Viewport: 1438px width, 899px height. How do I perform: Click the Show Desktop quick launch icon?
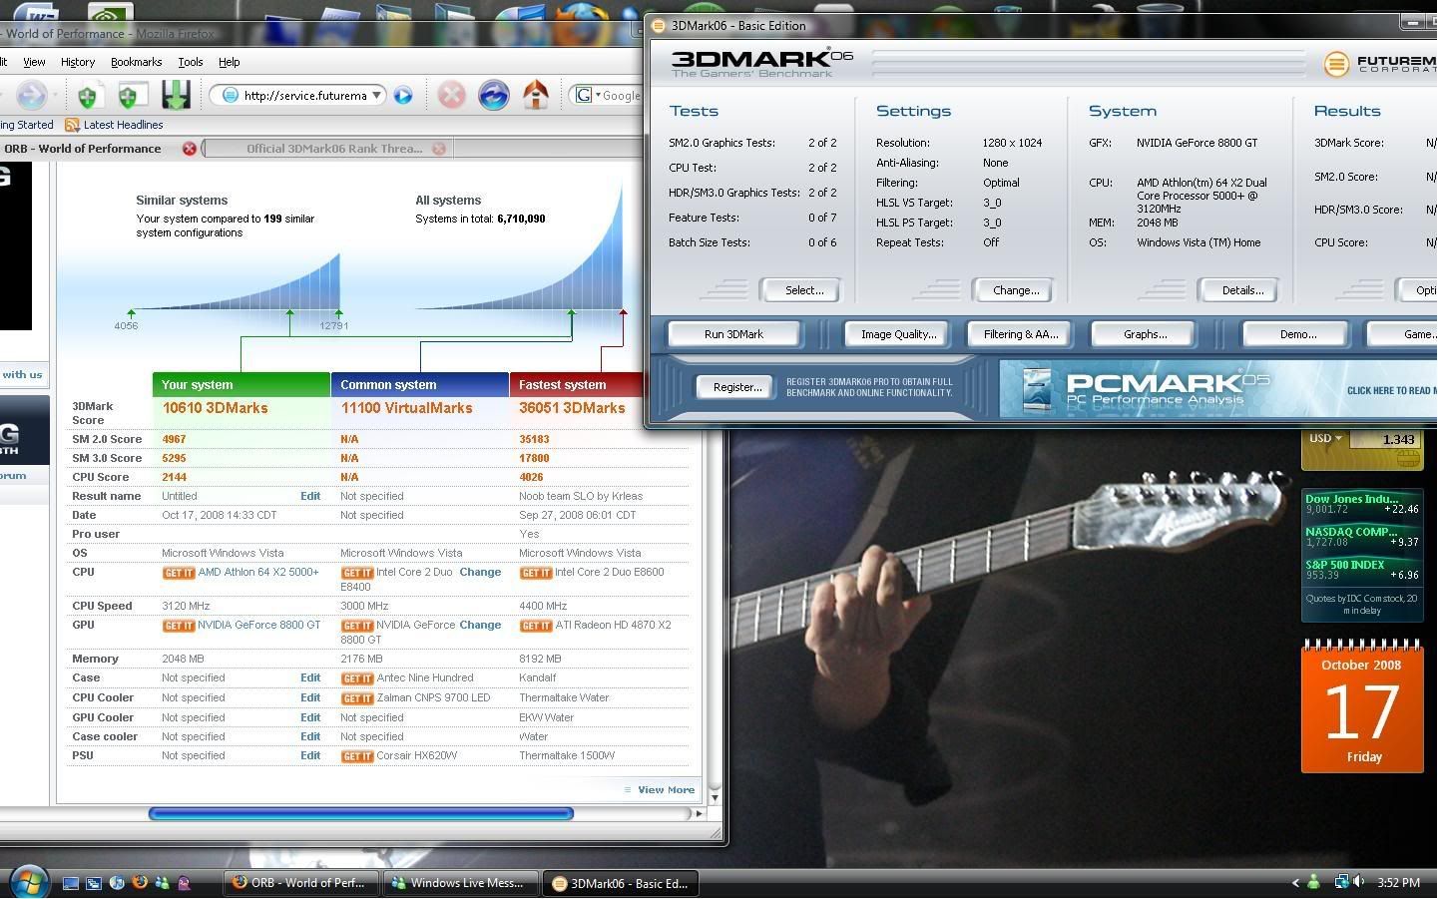[71, 883]
